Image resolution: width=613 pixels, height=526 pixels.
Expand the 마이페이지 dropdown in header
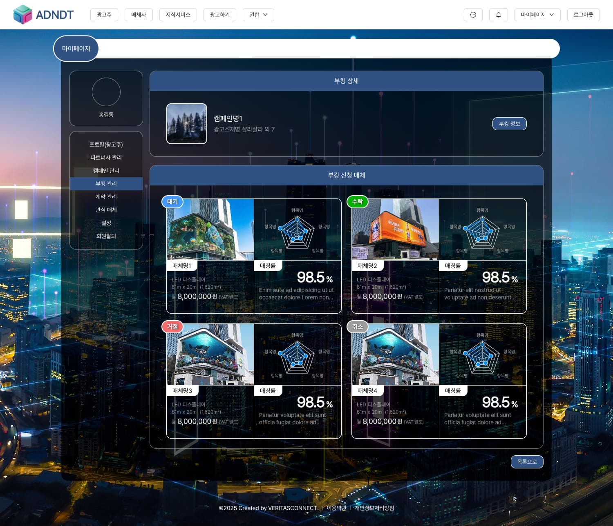(x=537, y=15)
